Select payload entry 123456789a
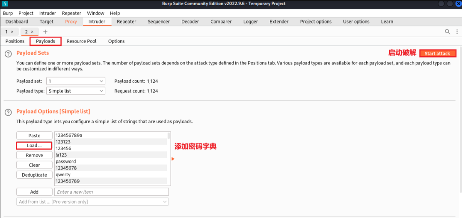The height and width of the screenshot is (218, 462). point(111,135)
